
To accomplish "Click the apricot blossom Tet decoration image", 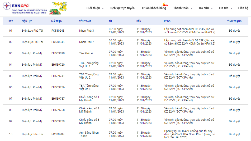I will click(x=58, y=8).
